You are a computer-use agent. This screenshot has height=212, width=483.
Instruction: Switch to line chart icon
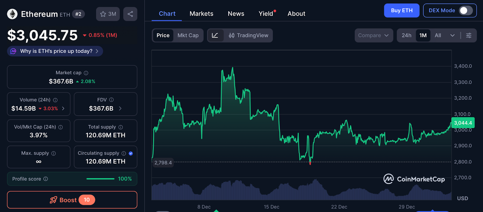[x=215, y=35]
